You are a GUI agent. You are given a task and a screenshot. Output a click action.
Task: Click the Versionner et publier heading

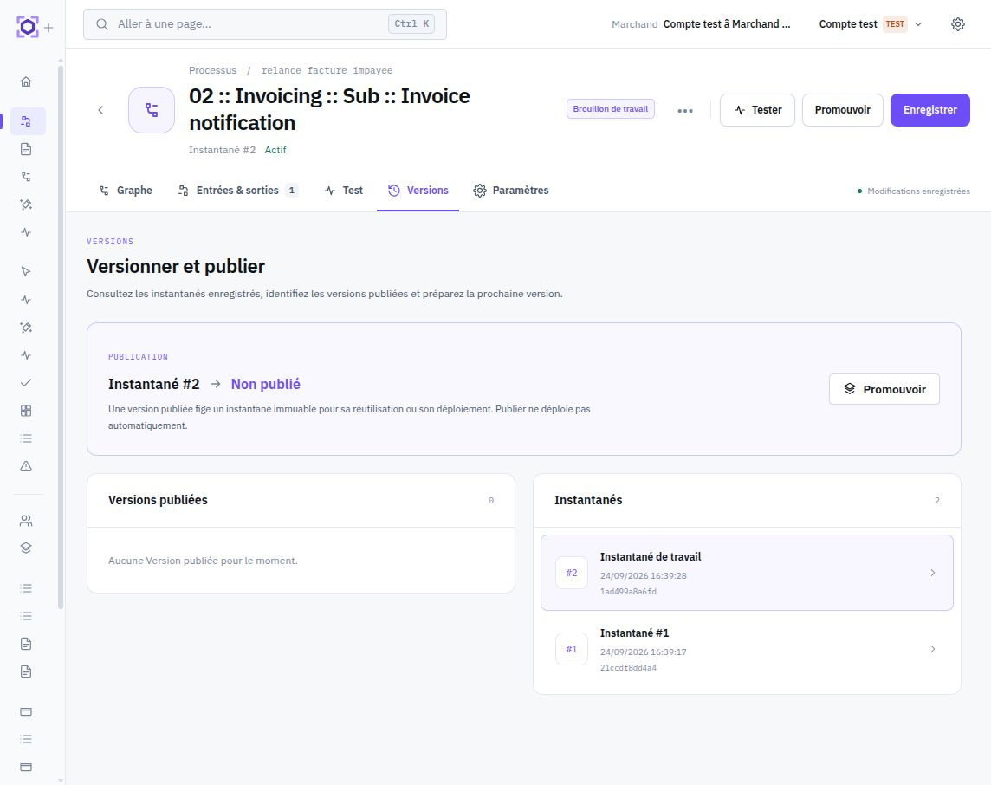point(176,267)
